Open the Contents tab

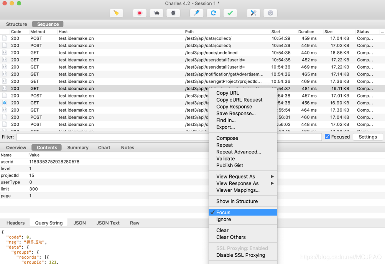(x=47, y=147)
